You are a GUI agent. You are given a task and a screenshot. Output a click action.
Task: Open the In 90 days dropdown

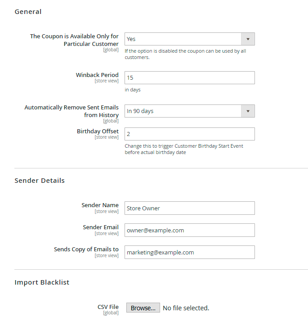(x=183, y=111)
